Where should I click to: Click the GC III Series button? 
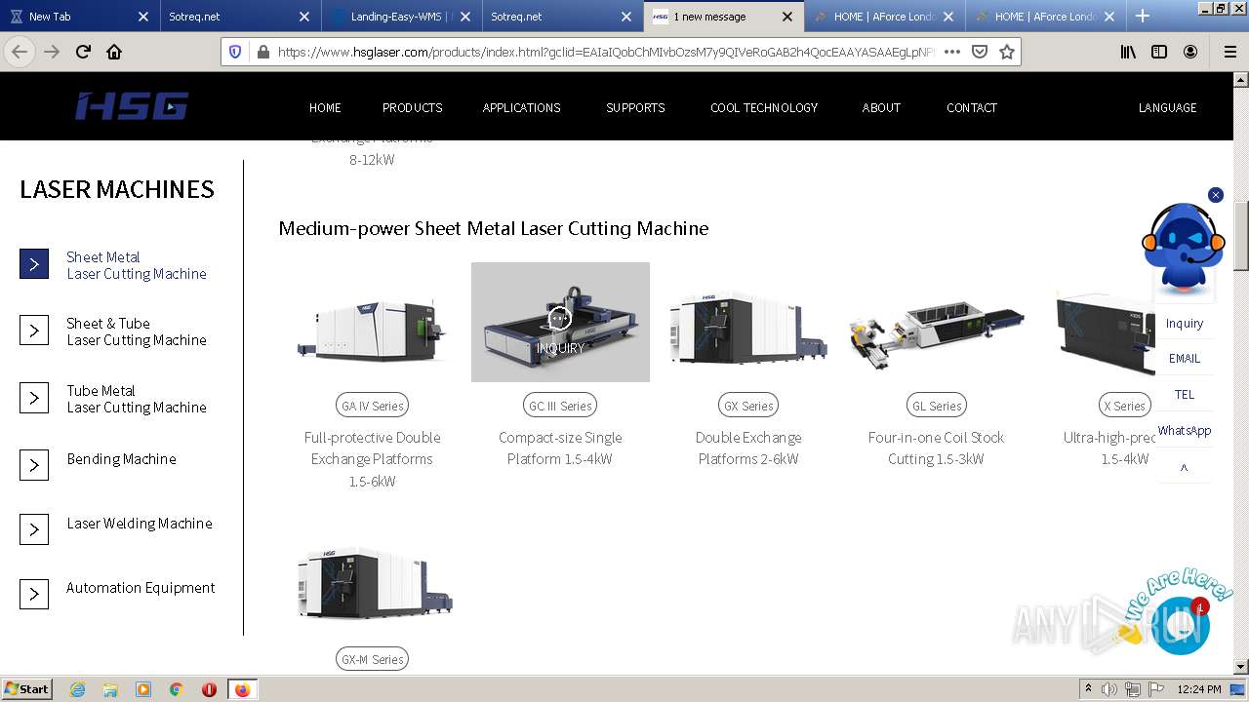[560, 406]
